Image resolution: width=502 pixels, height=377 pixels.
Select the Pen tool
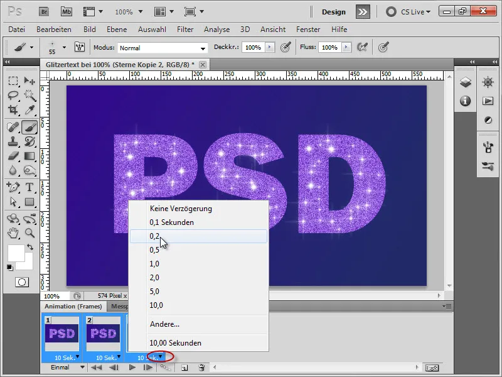click(x=13, y=187)
